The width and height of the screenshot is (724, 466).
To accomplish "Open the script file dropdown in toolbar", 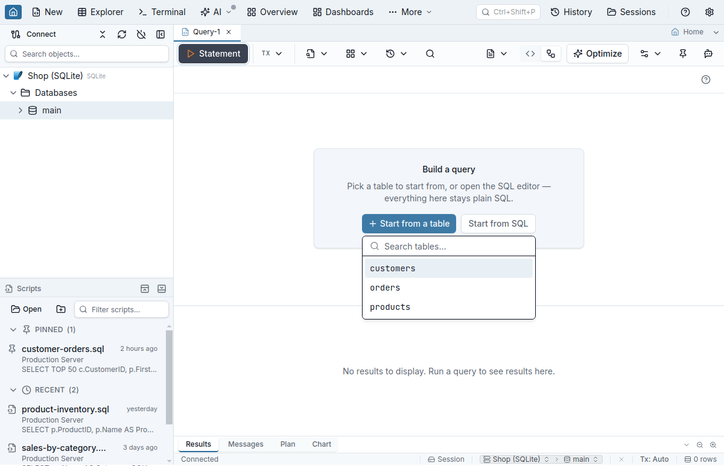I will pos(317,54).
